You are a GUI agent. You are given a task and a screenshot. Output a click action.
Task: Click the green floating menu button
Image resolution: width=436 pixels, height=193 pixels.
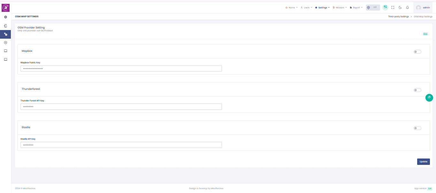point(429,97)
